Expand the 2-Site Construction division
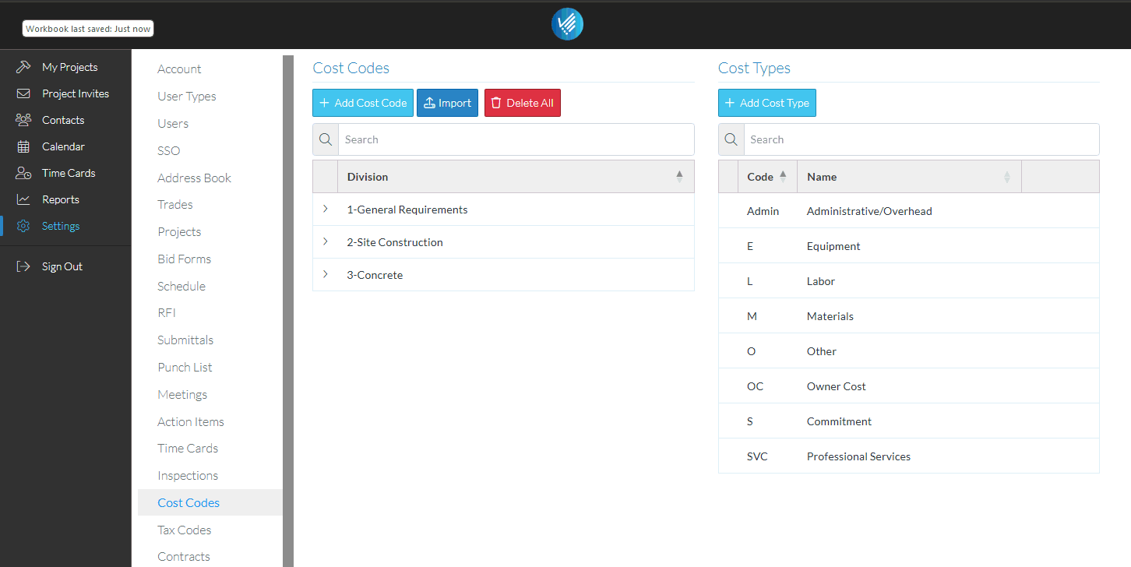The width and height of the screenshot is (1131, 567). tap(326, 242)
